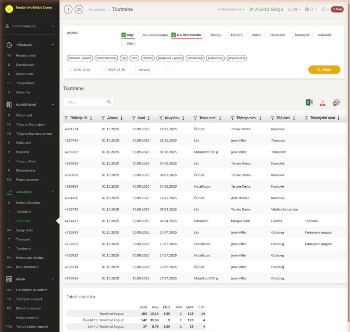The height and width of the screenshot is (332, 350).
Task: Sort by the Kuupäev column arrows
Action: (x=183, y=118)
